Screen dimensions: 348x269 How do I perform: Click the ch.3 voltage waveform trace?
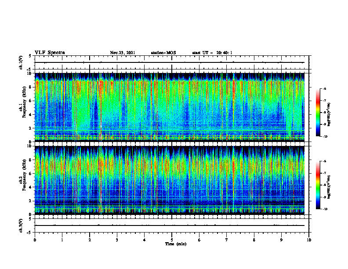(170, 225)
